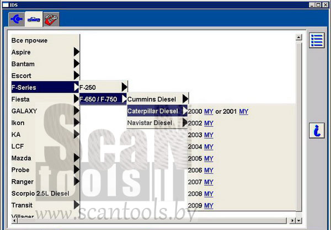Expand the Fiesta submenu arrow
This screenshot has height=230, width=331.
coord(77,99)
